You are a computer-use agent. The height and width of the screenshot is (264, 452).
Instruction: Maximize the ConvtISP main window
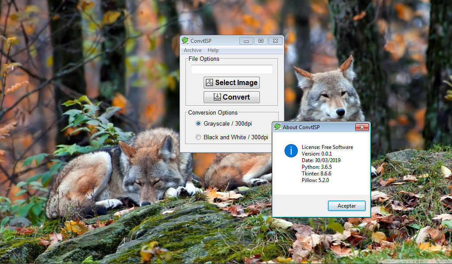(x=261, y=41)
